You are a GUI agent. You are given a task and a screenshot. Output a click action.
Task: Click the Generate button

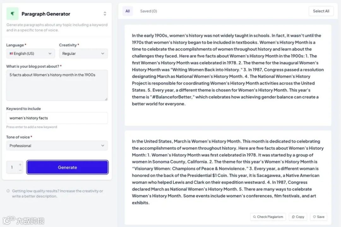(67, 167)
